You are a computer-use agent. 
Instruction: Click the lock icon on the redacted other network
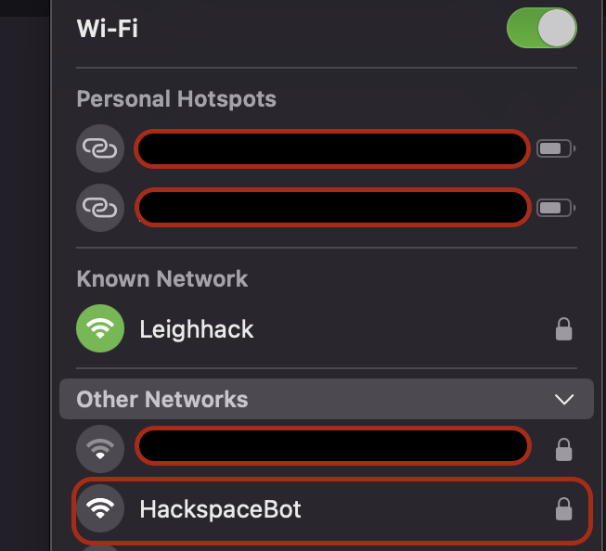(x=562, y=449)
